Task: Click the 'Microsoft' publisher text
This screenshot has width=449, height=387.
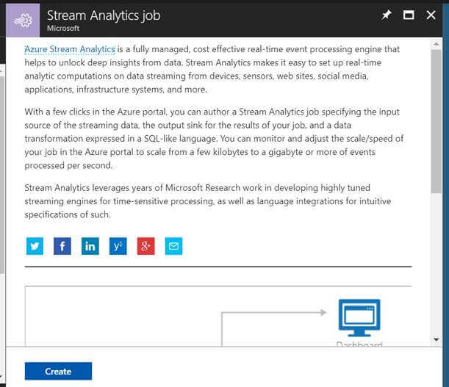Action: (63, 29)
